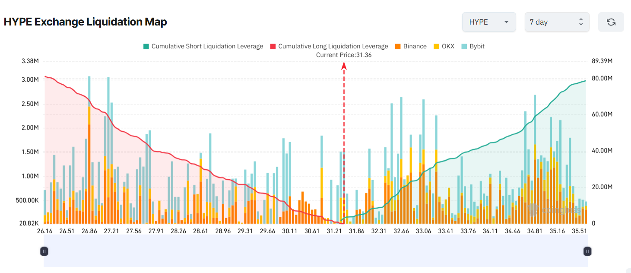Select the HYPE Exchange Liquidation Map title

point(85,22)
